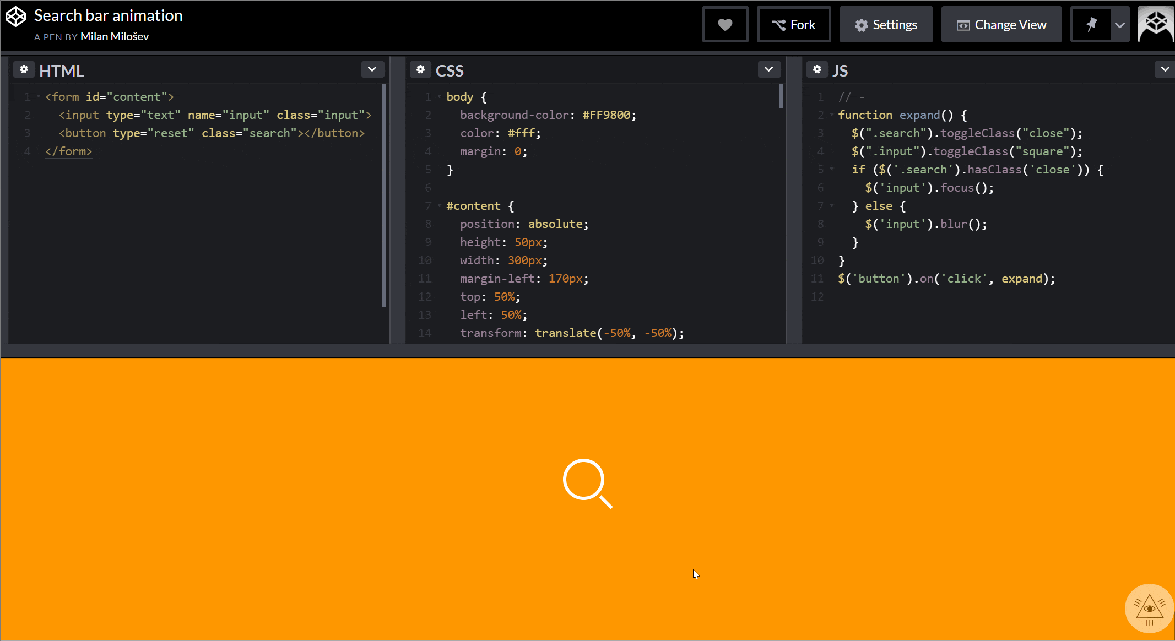Click the CodePen logo in the top-left corner
The height and width of the screenshot is (641, 1175).
click(15, 15)
